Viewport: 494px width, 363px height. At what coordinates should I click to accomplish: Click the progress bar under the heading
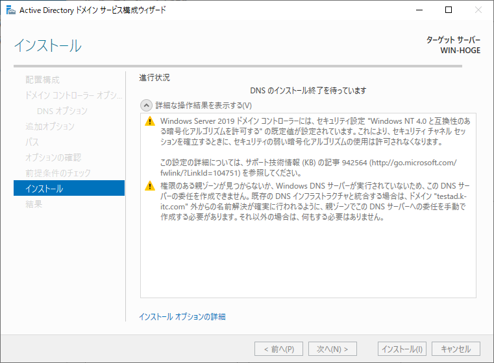click(x=238, y=66)
